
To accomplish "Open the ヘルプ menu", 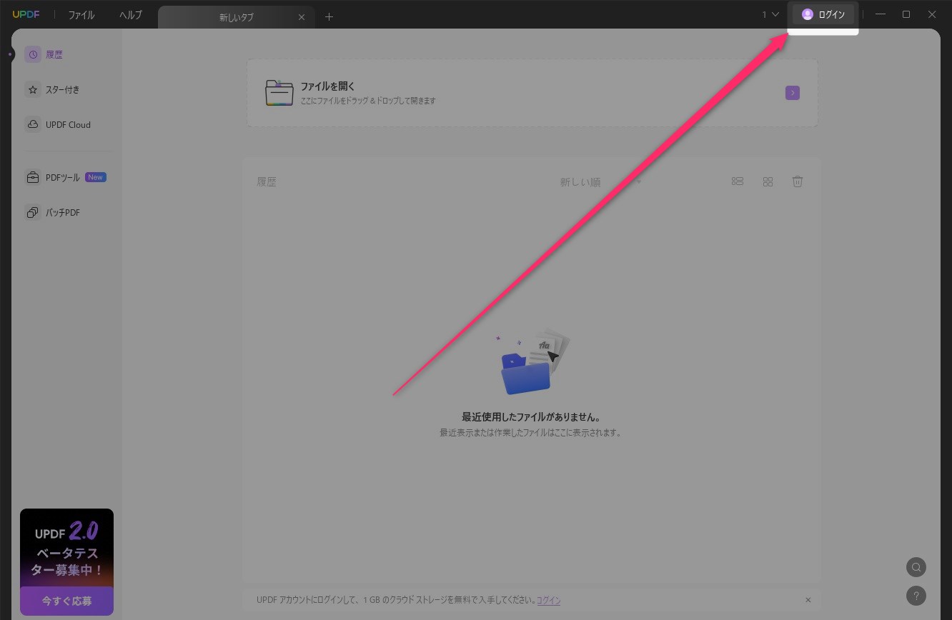I will (x=131, y=15).
